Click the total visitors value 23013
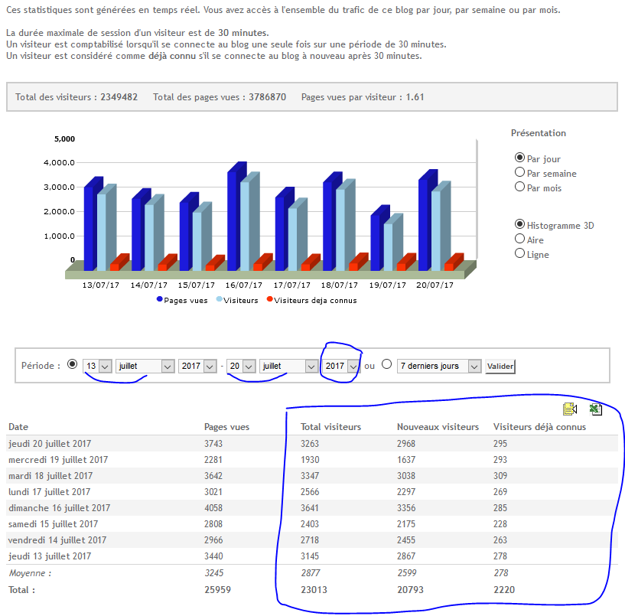625x616 pixels. coord(314,590)
